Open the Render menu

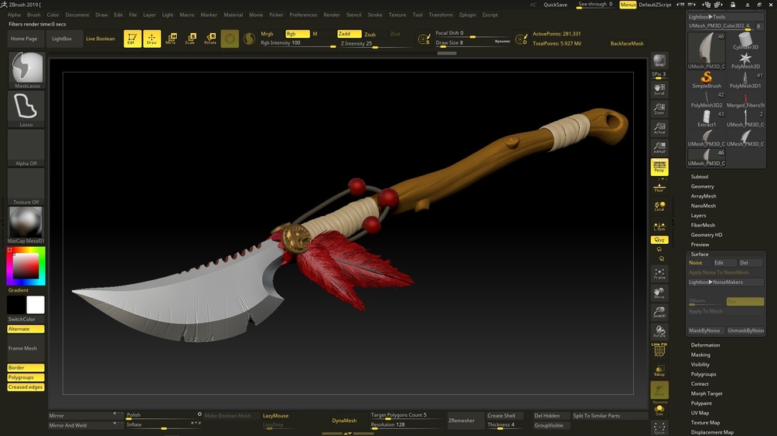tap(332, 15)
